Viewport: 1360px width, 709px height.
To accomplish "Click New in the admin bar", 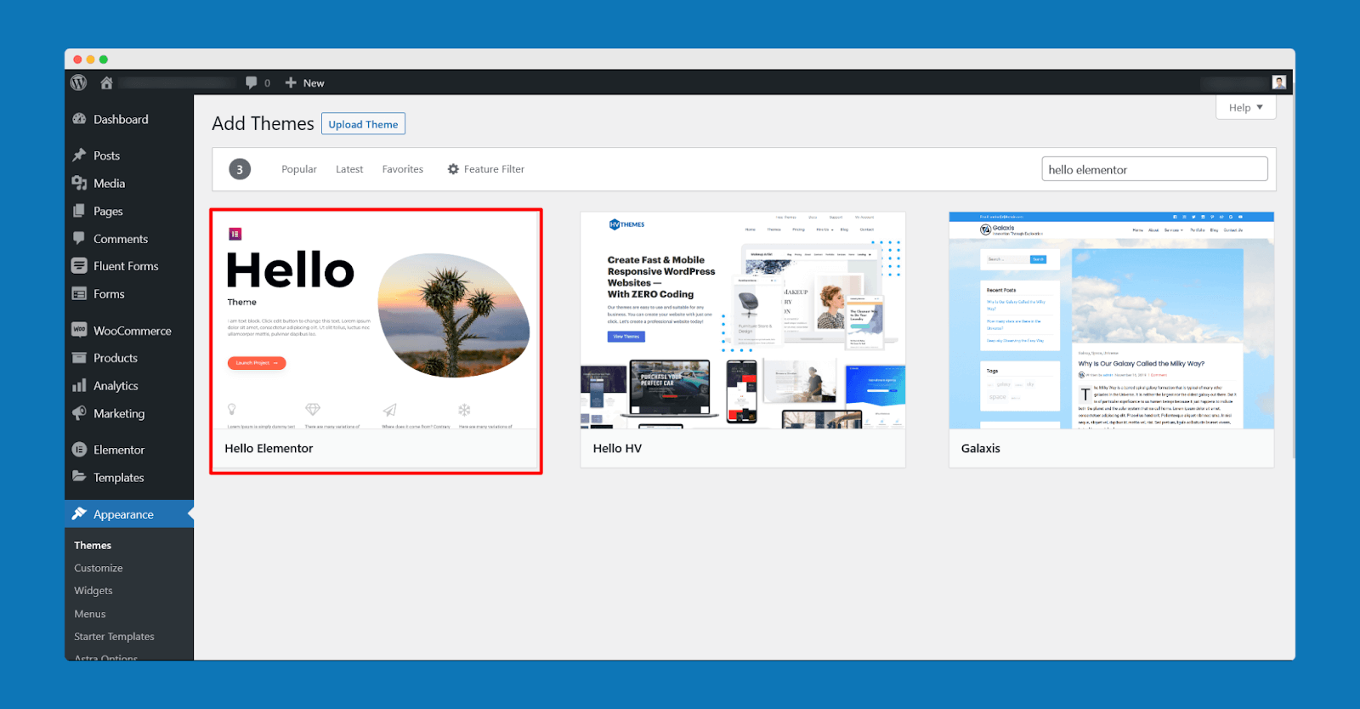I will click(314, 83).
